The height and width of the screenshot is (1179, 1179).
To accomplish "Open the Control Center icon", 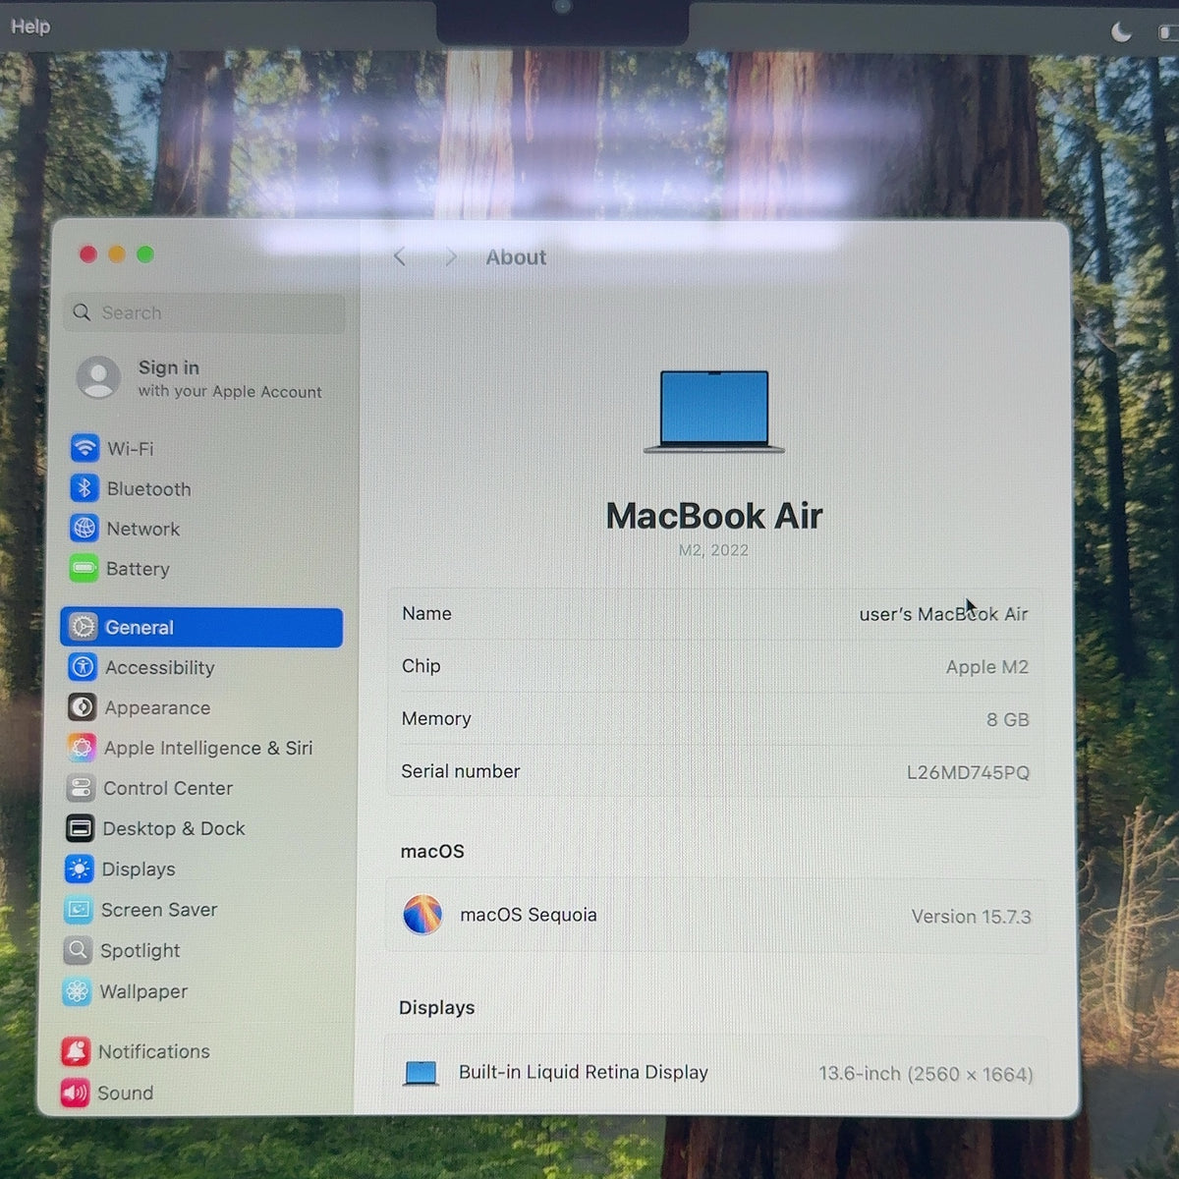I will pos(81,788).
